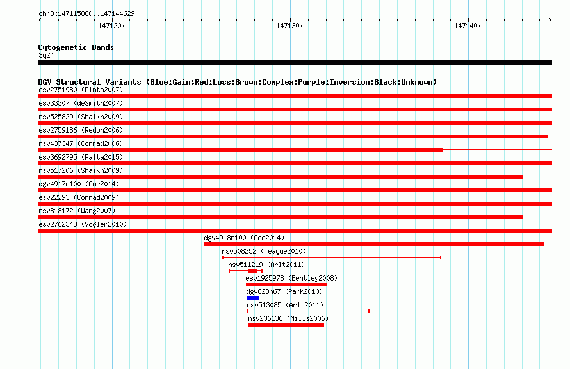Open the nsv525829 (Shaikh2009) variant label
This screenshot has width=570, height=369.
point(81,117)
